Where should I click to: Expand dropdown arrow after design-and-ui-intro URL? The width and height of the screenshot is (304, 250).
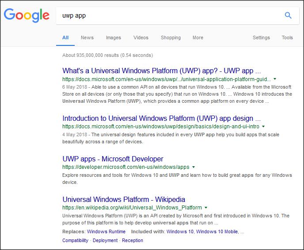tap(263, 127)
